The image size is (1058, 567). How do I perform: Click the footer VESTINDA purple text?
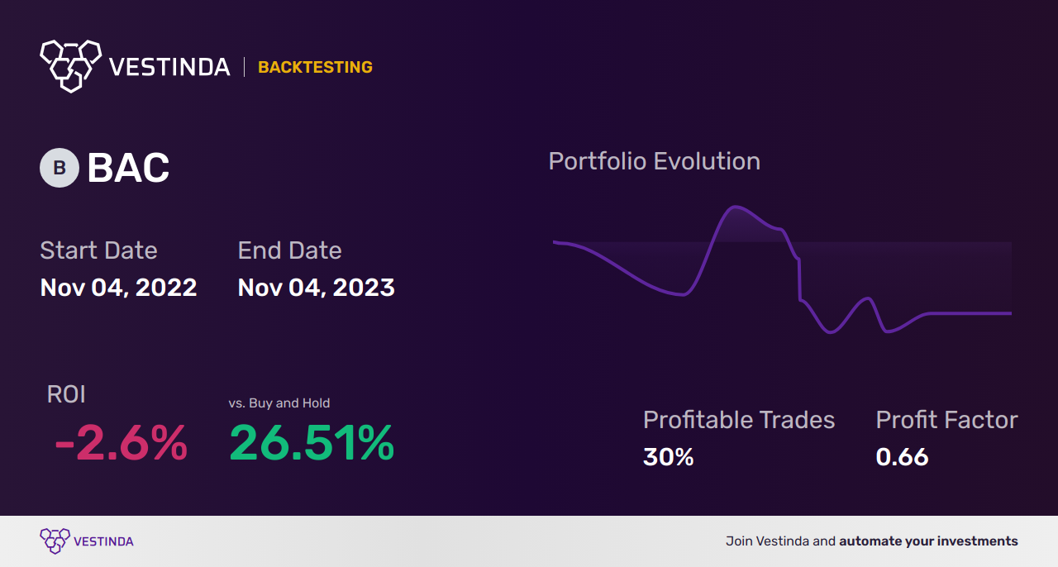coord(103,541)
